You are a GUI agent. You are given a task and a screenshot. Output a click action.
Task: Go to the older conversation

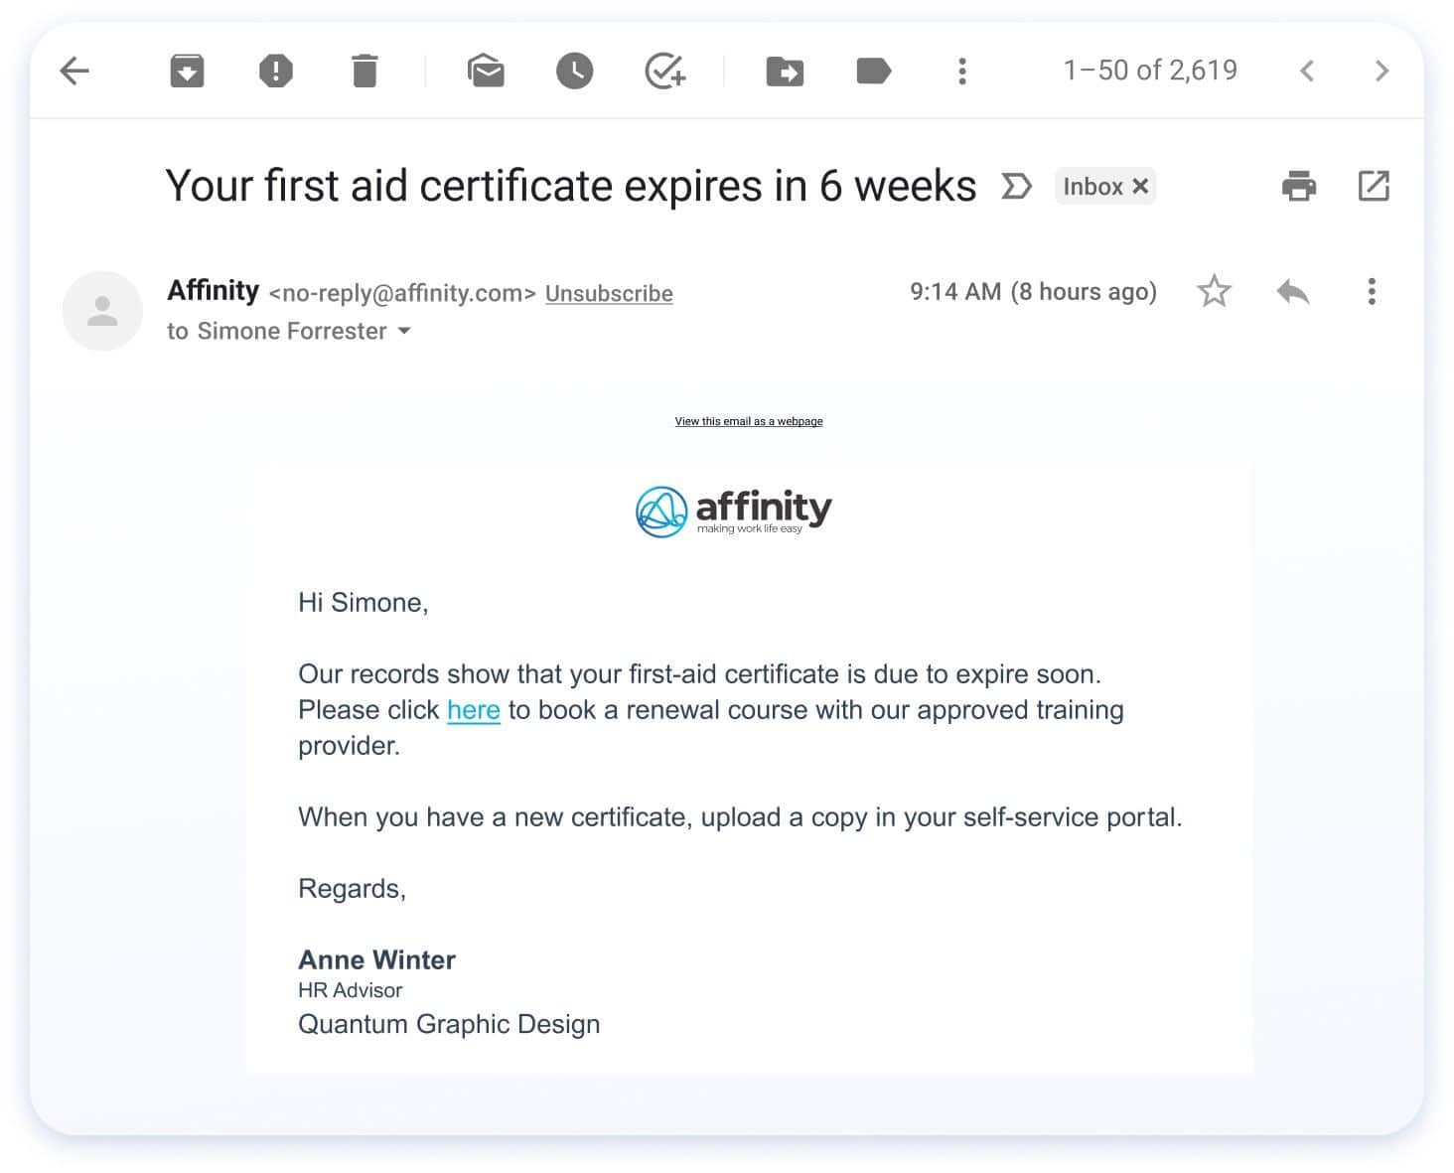pos(1381,71)
